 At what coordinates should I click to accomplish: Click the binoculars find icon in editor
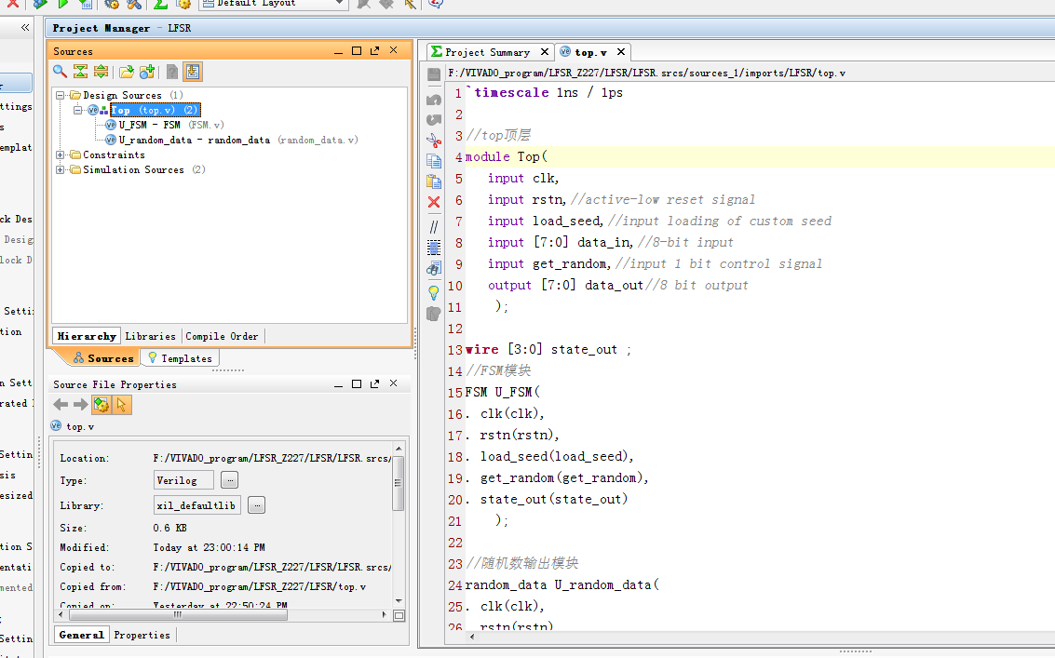(x=434, y=269)
